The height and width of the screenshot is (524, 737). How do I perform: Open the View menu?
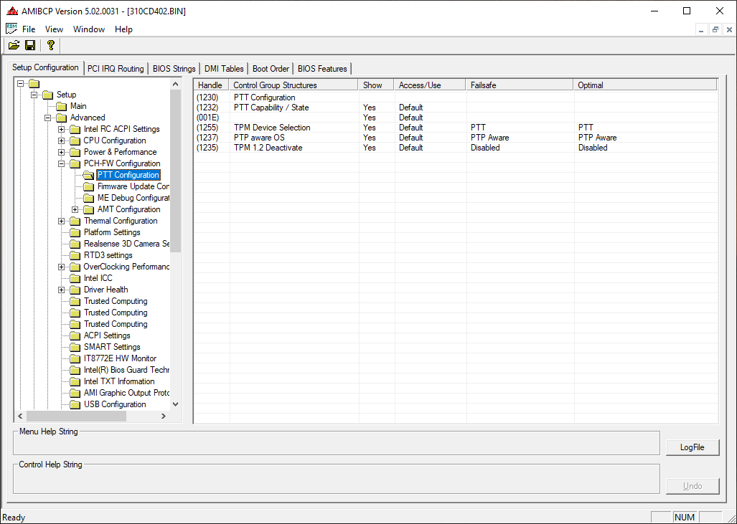click(54, 29)
